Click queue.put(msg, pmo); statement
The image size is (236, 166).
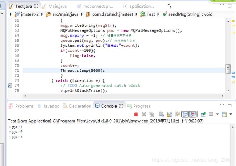click(84, 41)
